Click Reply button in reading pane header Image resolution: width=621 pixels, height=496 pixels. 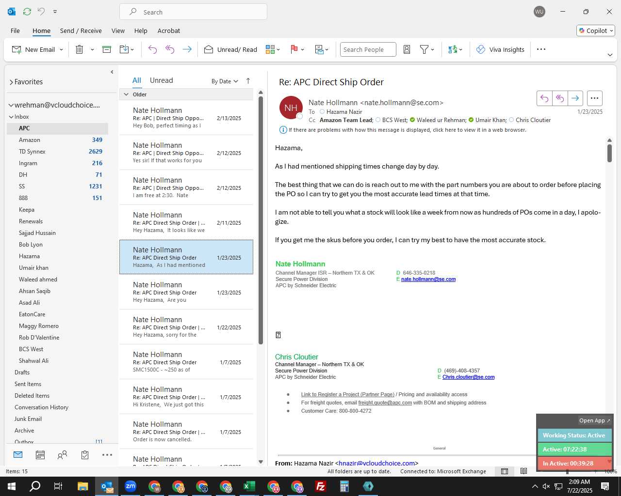click(544, 98)
